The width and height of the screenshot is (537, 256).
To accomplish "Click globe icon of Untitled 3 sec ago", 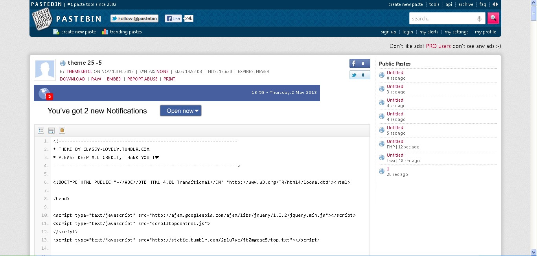I will coord(382,89).
